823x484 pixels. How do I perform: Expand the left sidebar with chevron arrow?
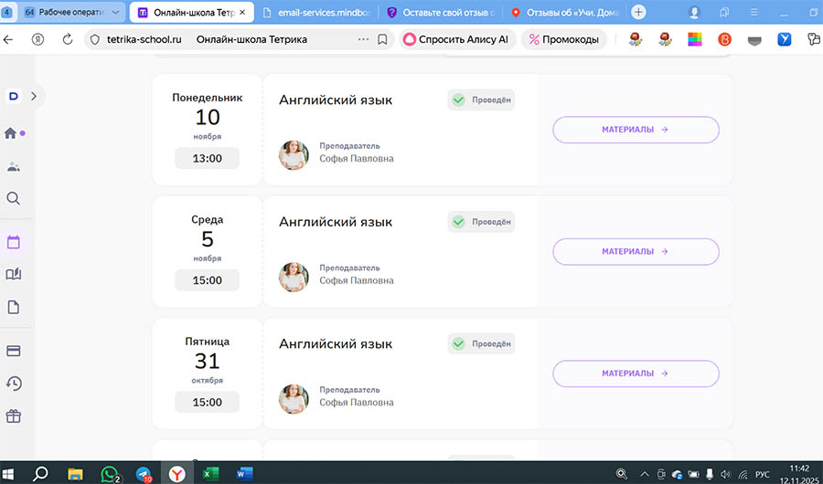[x=34, y=95]
